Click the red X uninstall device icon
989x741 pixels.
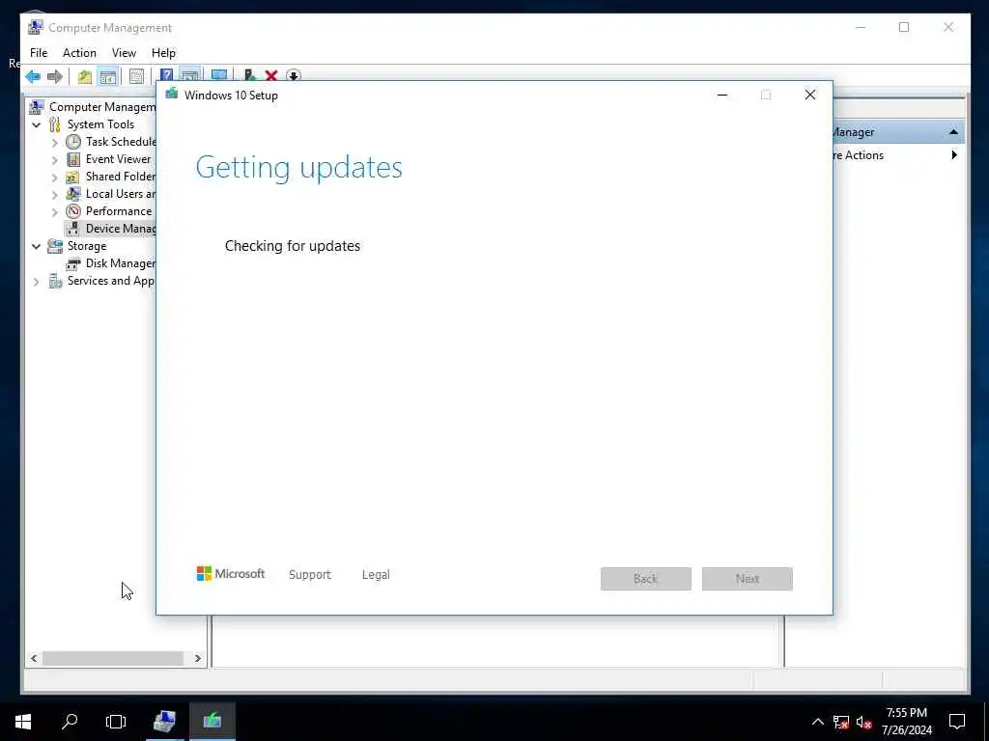tap(271, 75)
